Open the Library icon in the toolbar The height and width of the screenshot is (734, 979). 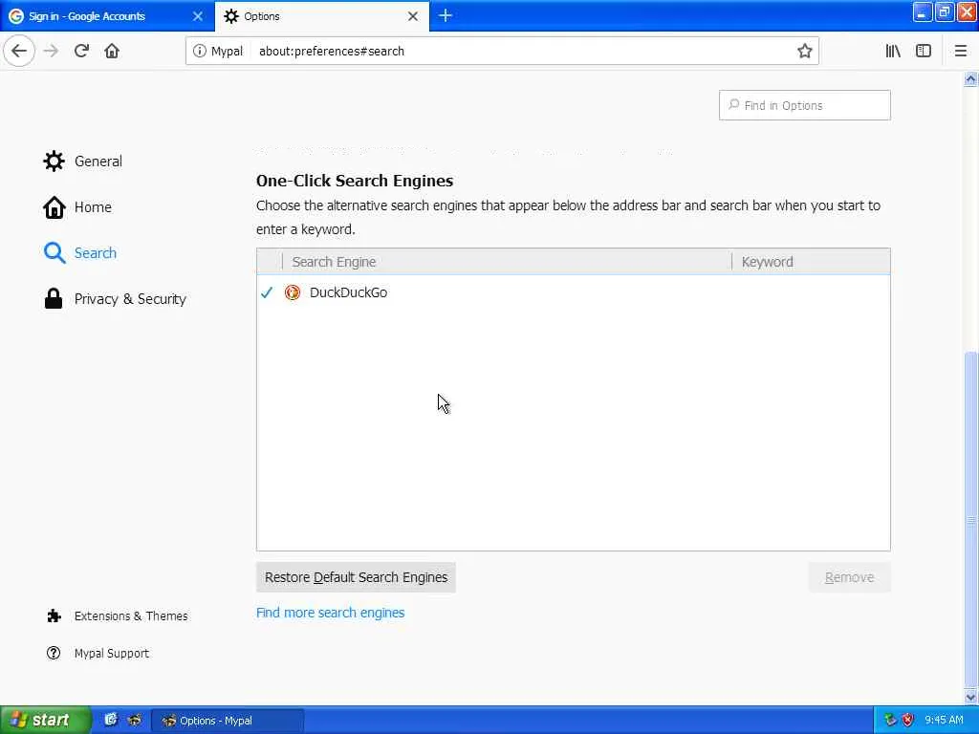pyautogui.click(x=893, y=52)
